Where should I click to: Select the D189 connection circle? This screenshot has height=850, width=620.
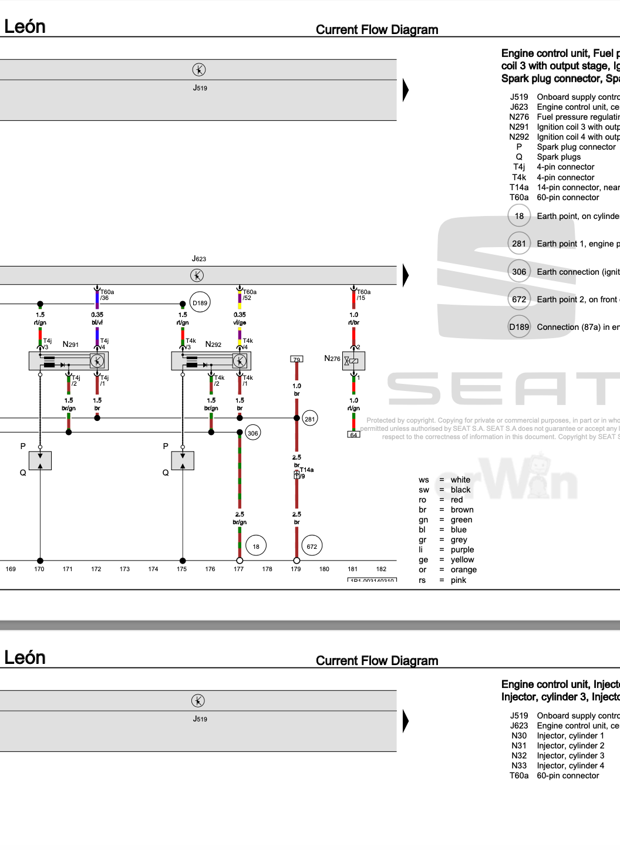tap(200, 303)
